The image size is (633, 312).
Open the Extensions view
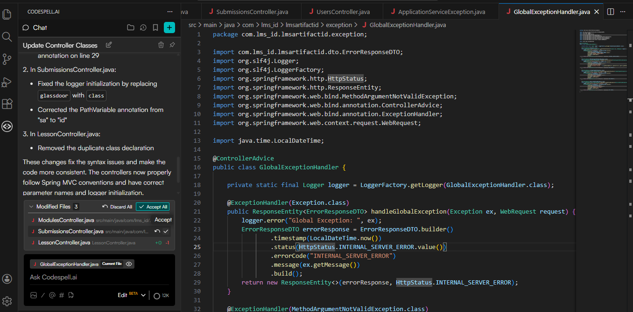(7, 104)
